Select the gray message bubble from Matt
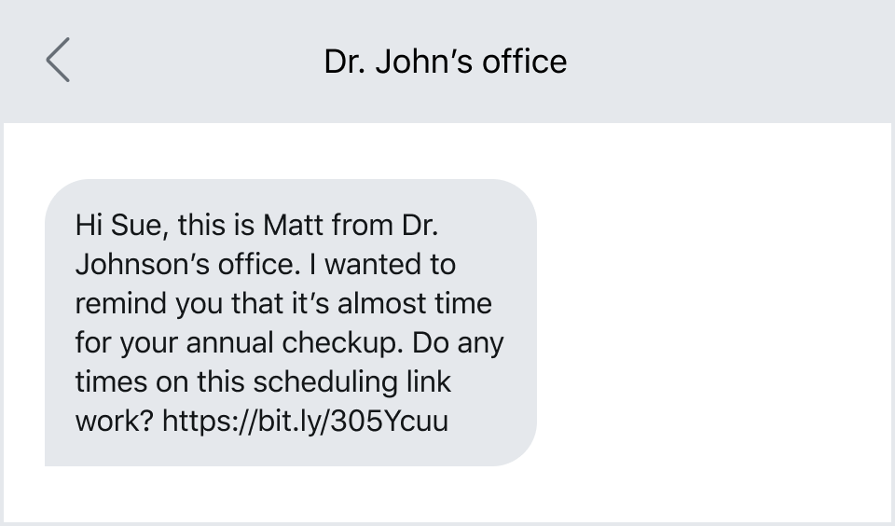The width and height of the screenshot is (895, 526). click(291, 323)
